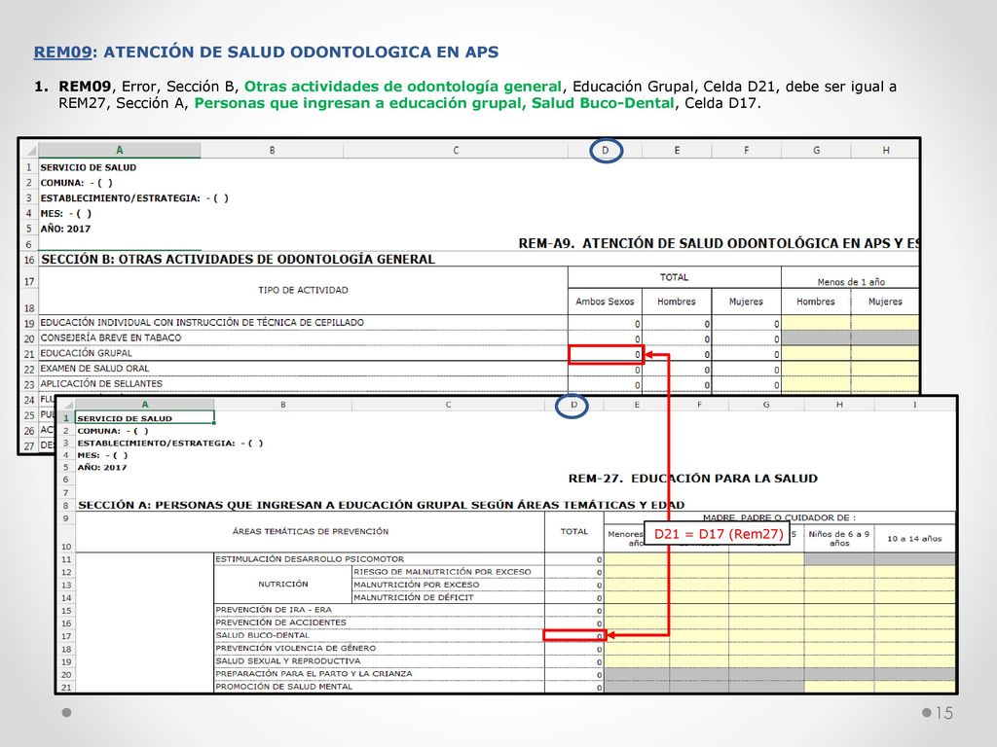Click 'TIPO DE ACTIVIDAD' header cell
This screenshot has height=747, width=997.
pos(303,290)
